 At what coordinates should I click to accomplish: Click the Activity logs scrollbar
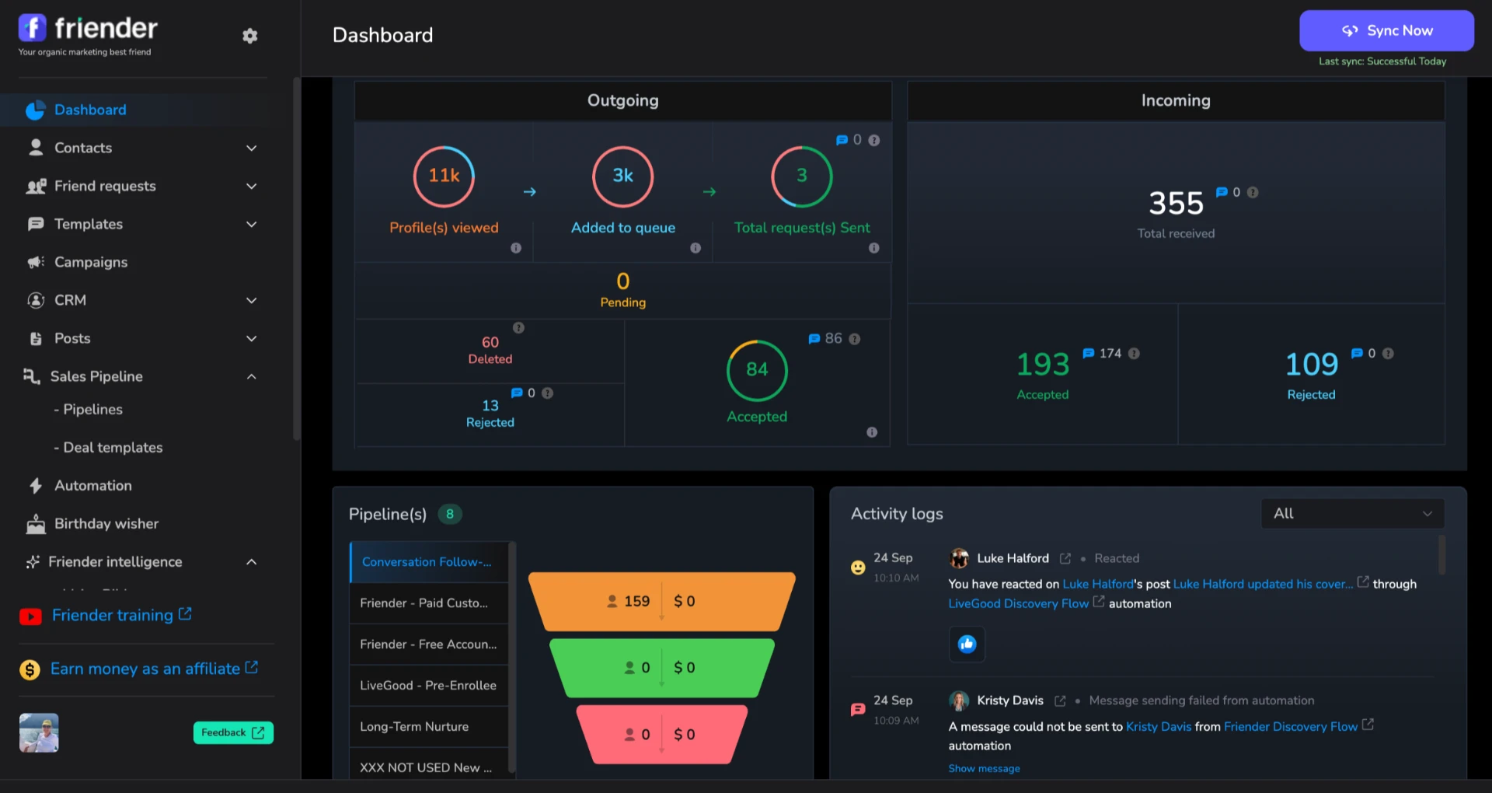click(1441, 554)
